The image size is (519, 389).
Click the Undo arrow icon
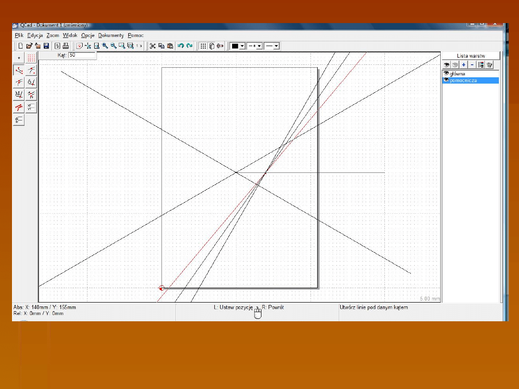click(181, 46)
